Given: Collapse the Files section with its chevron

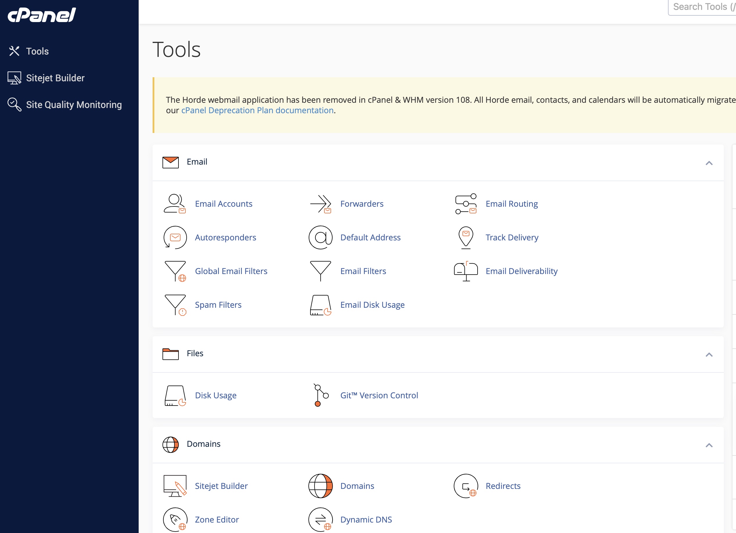Looking at the screenshot, I should point(709,354).
